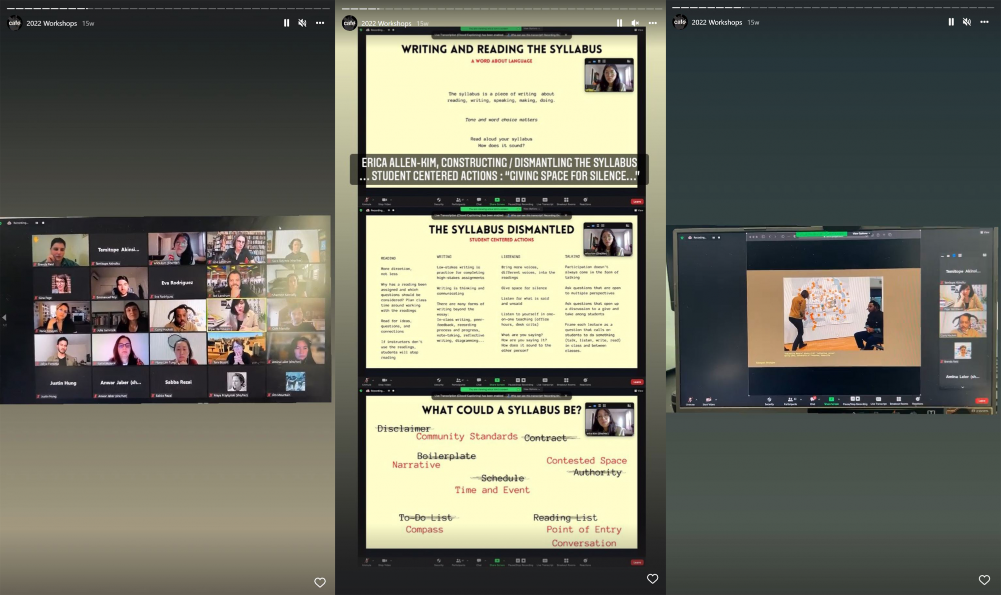Tap the Erica Allen-Kim caption overlay
The width and height of the screenshot is (1001, 595).
499,169
